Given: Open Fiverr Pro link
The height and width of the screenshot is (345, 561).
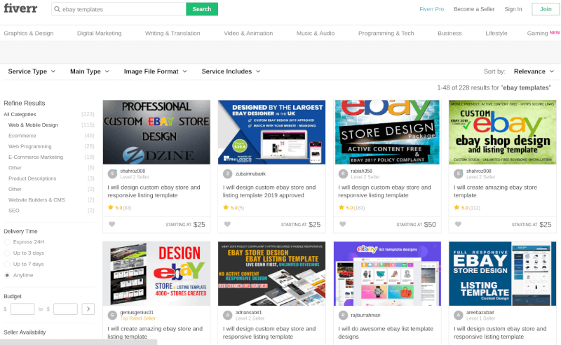Looking at the screenshot, I should (431, 9).
